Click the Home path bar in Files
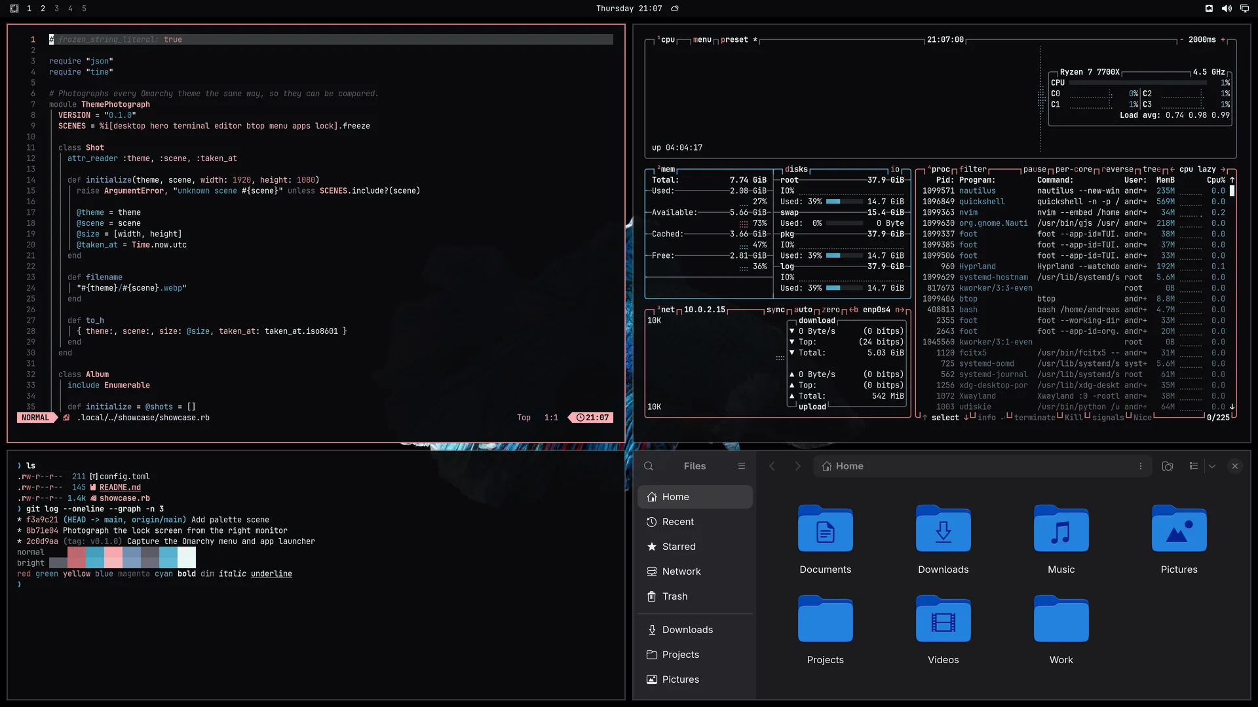 [x=983, y=466]
